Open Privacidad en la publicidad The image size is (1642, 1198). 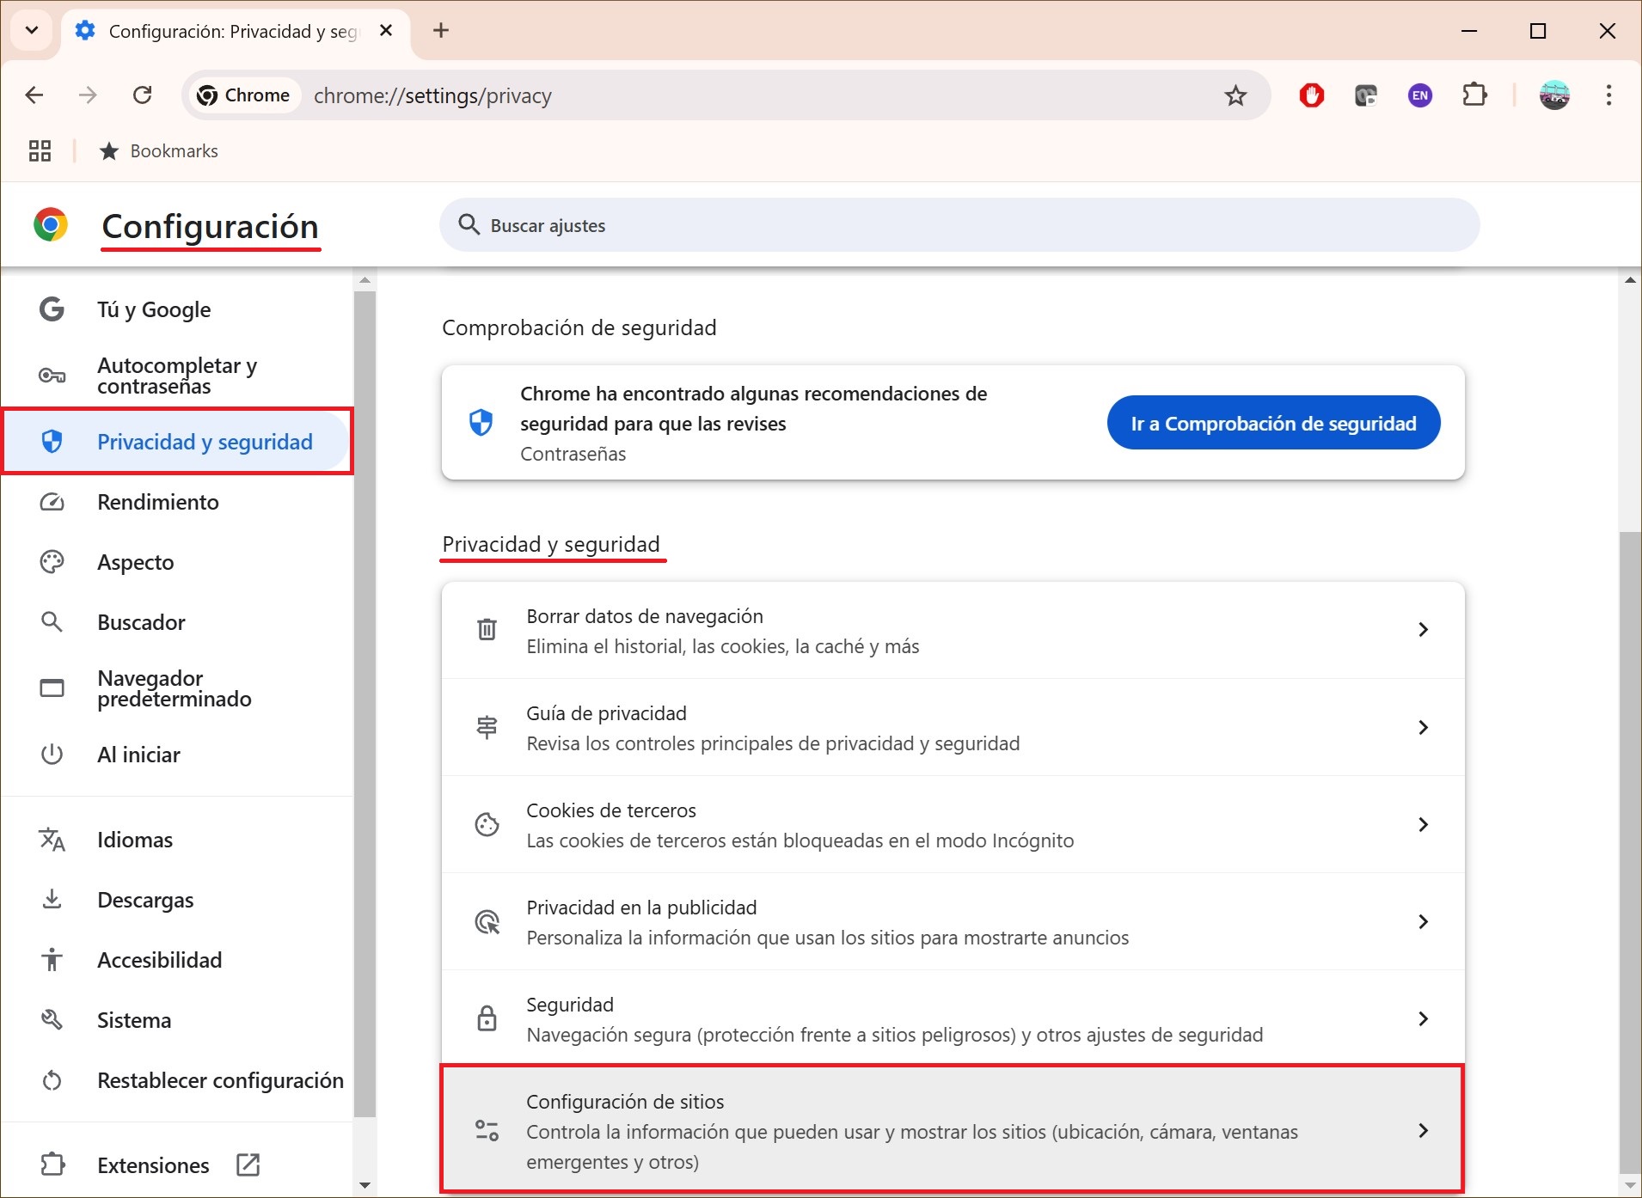click(x=953, y=922)
